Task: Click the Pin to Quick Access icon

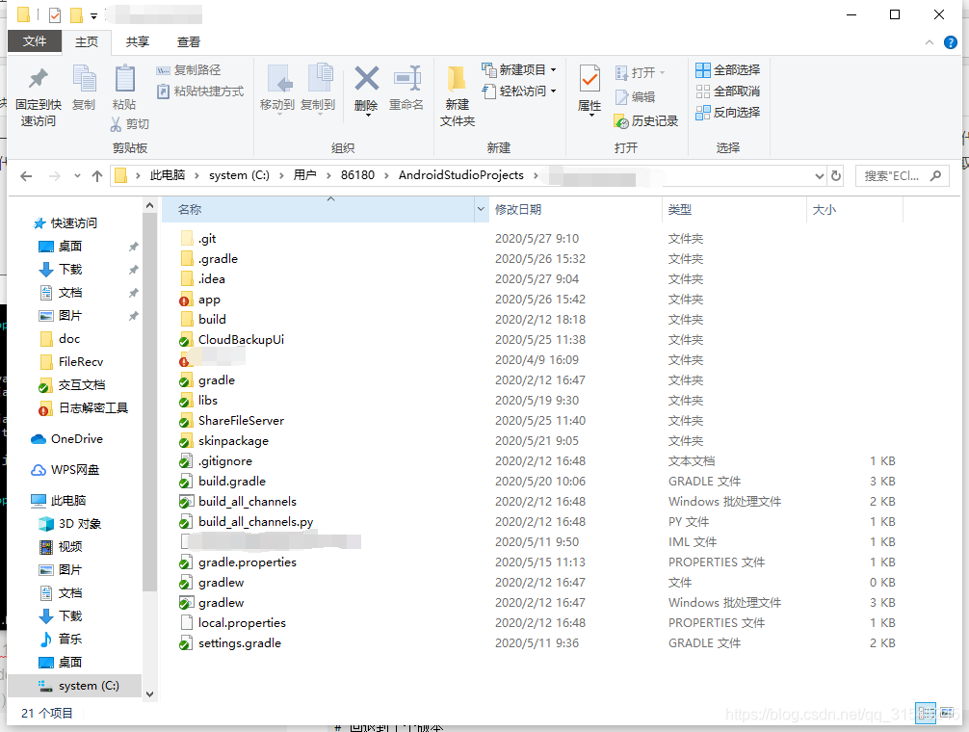Action: [39, 79]
